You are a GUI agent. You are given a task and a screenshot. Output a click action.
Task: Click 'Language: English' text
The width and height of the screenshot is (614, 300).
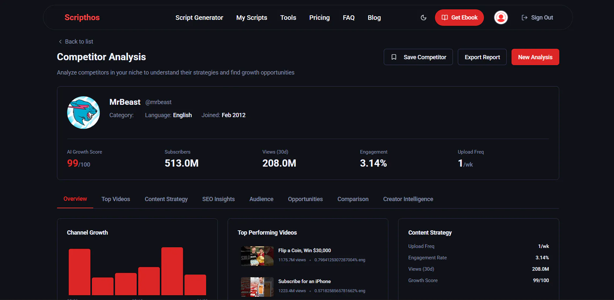(168, 115)
